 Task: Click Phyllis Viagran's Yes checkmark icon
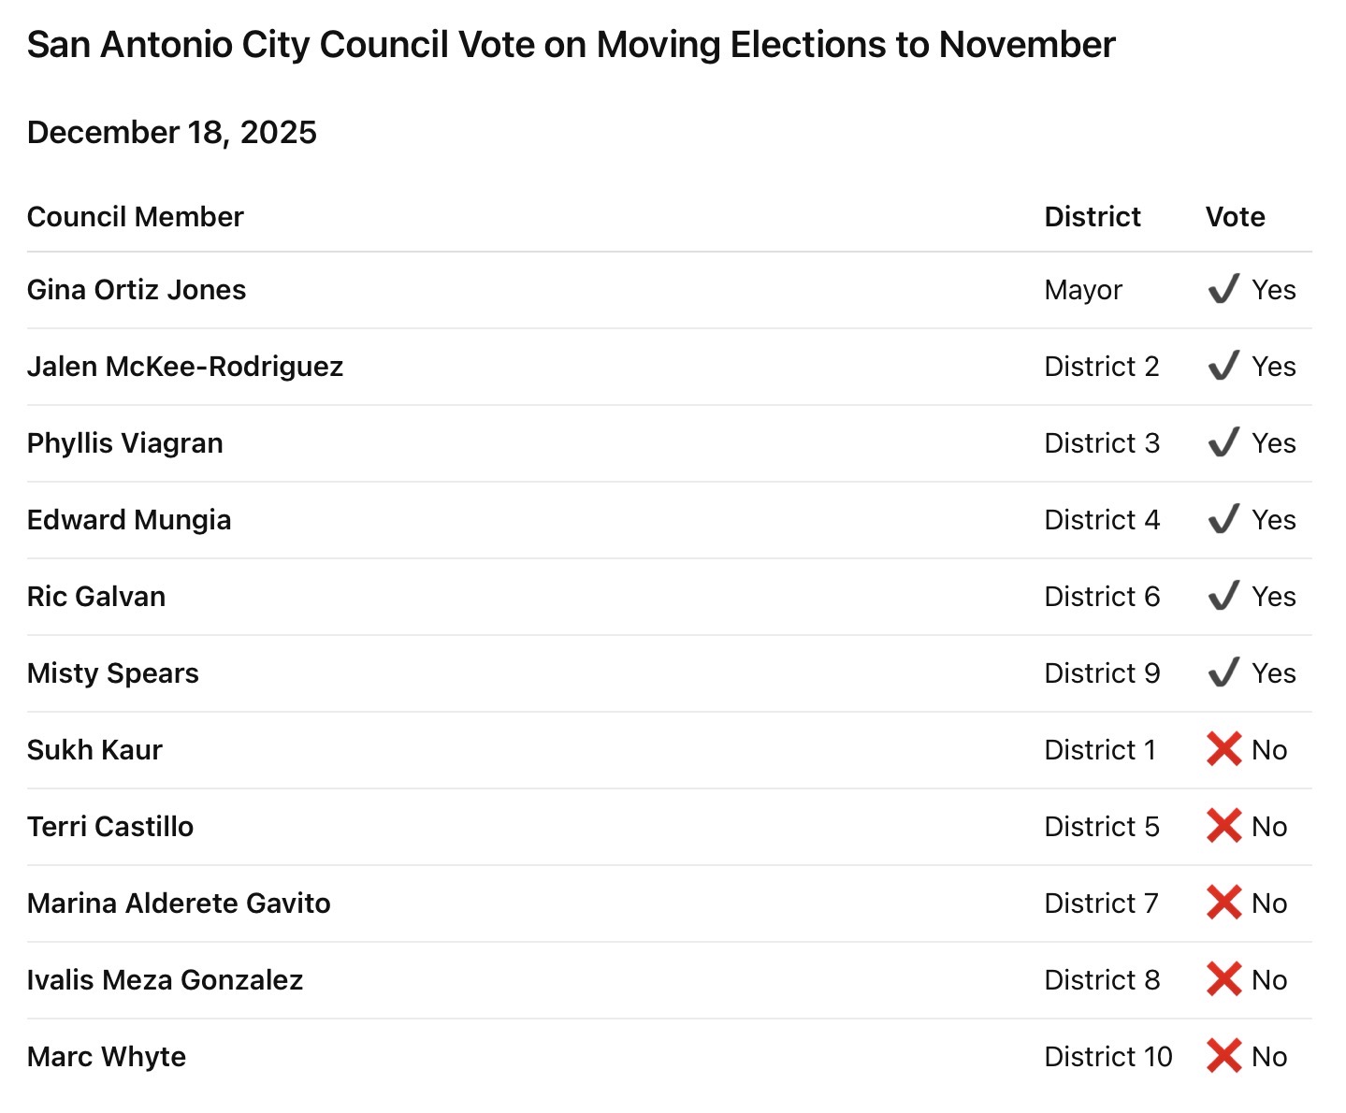point(1223,443)
